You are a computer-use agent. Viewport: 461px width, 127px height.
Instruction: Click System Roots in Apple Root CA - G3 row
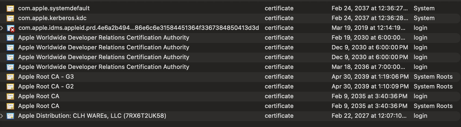coord(433,77)
